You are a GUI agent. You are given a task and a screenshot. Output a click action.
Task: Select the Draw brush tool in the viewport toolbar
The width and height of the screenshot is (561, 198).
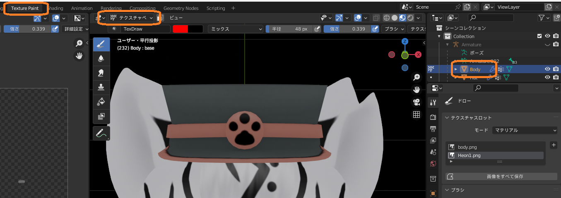[101, 45]
